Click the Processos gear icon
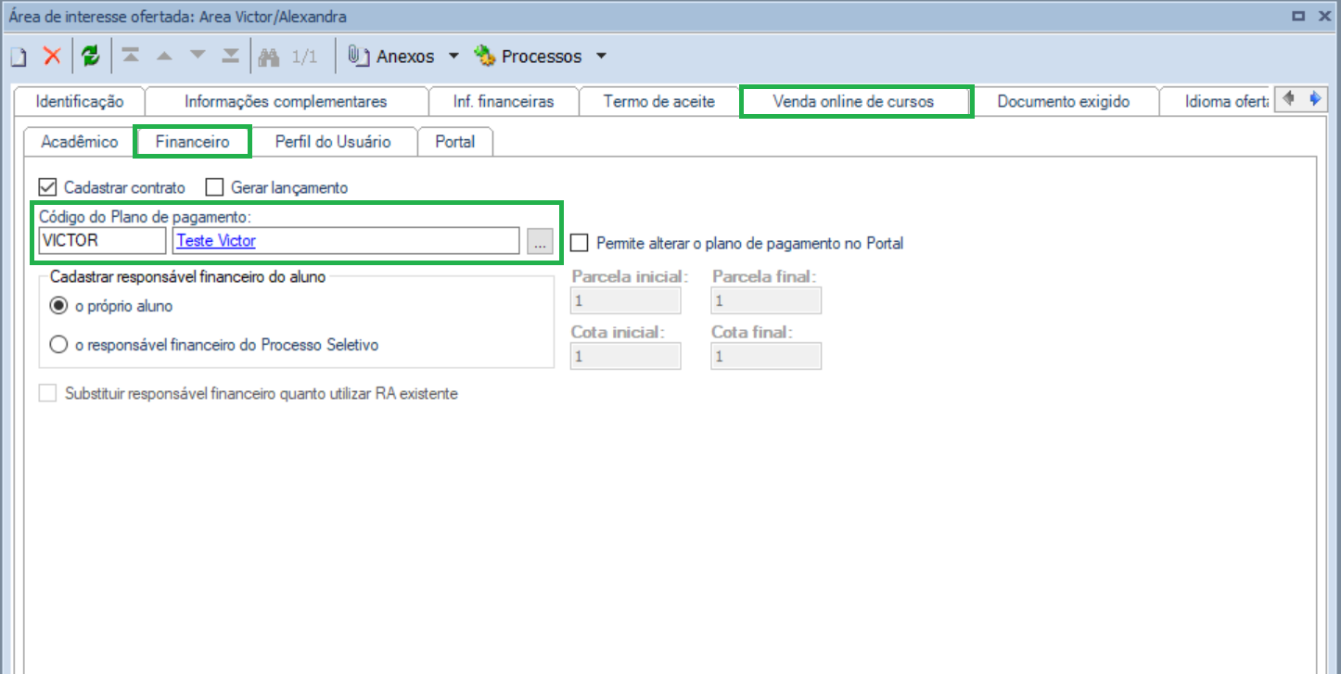This screenshot has width=1341, height=674. coord(485,57)
